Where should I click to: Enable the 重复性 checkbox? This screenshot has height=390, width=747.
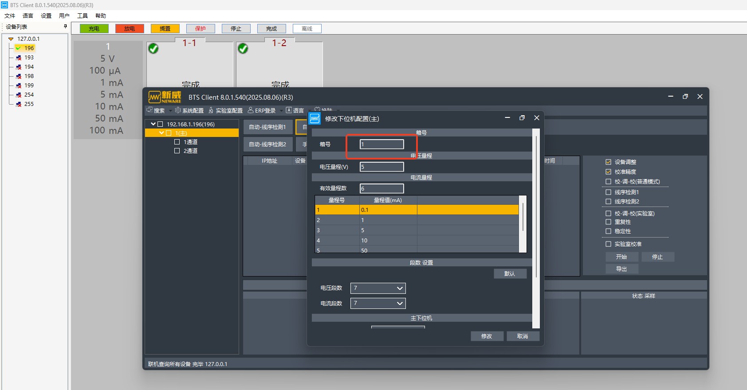click(x=608, y=222)
